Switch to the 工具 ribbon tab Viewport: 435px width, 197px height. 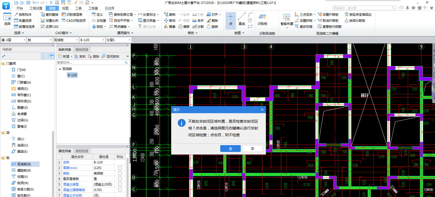coord(78,8)
